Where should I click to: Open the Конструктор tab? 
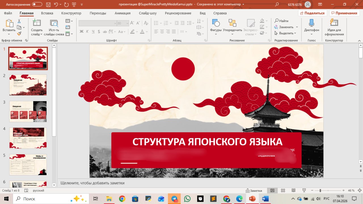point(71,13)
